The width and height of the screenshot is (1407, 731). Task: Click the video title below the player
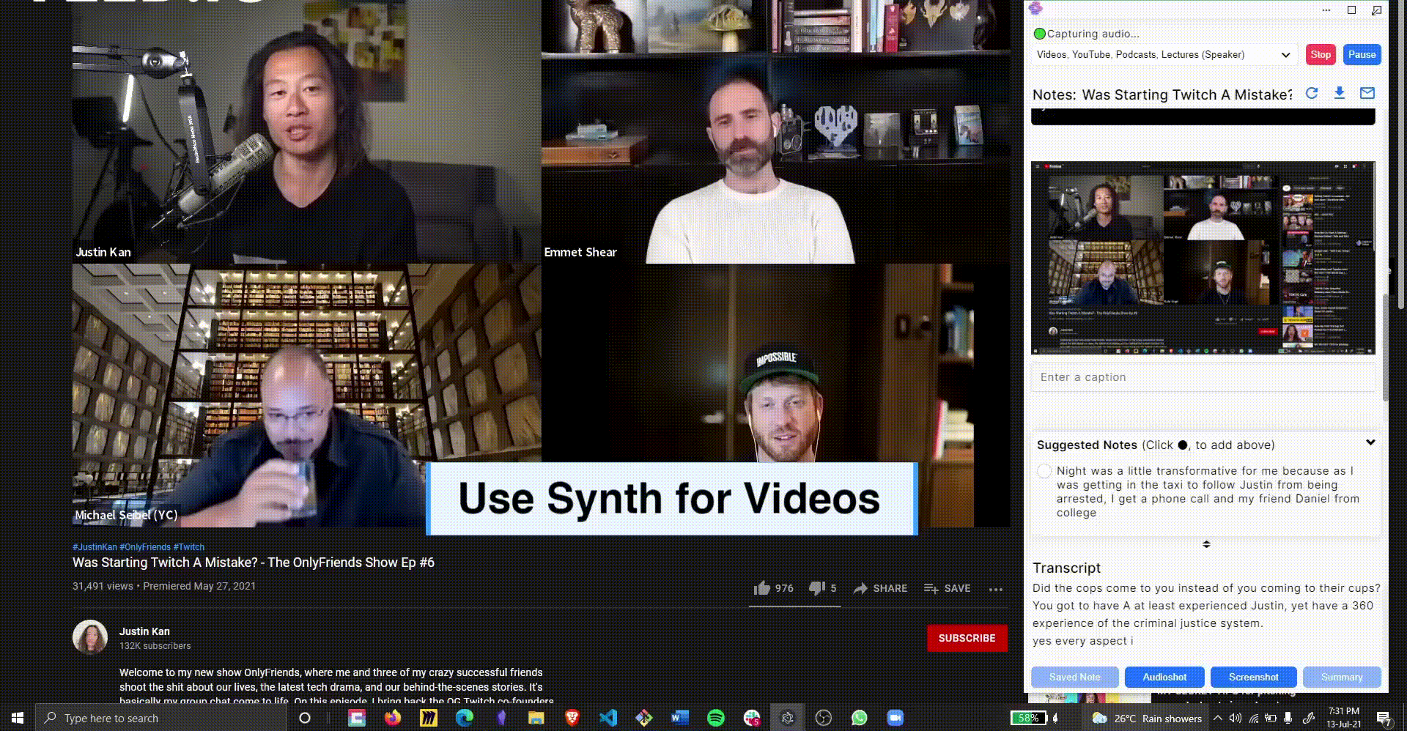[x=254, y=563]
